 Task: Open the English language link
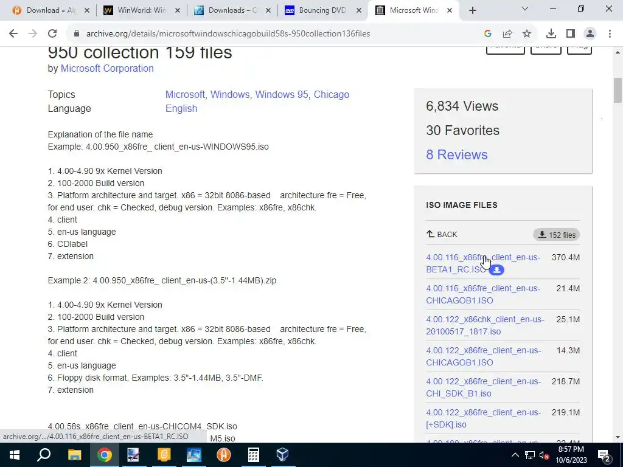point(181,108)
